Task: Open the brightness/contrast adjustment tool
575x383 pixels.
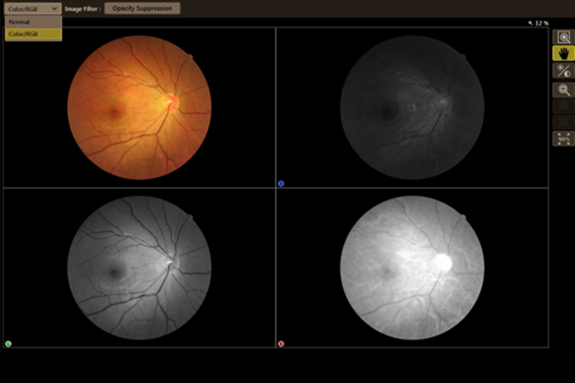Action: [563, 71]
